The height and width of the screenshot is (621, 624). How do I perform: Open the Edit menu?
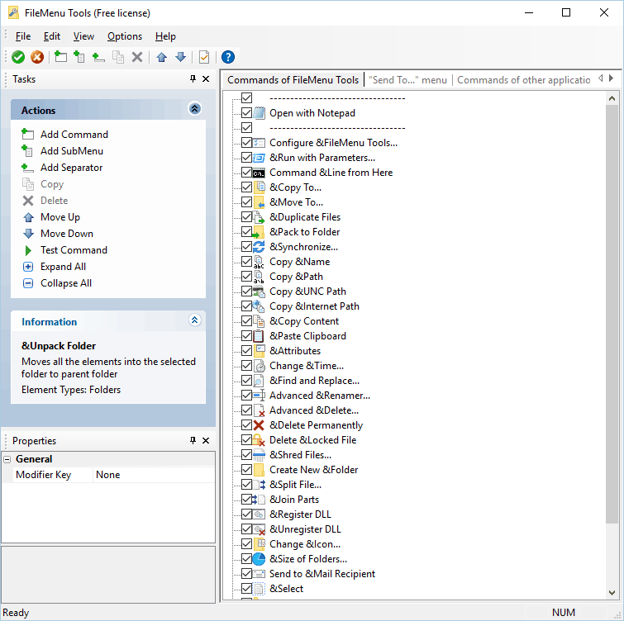tap(52, 36)
